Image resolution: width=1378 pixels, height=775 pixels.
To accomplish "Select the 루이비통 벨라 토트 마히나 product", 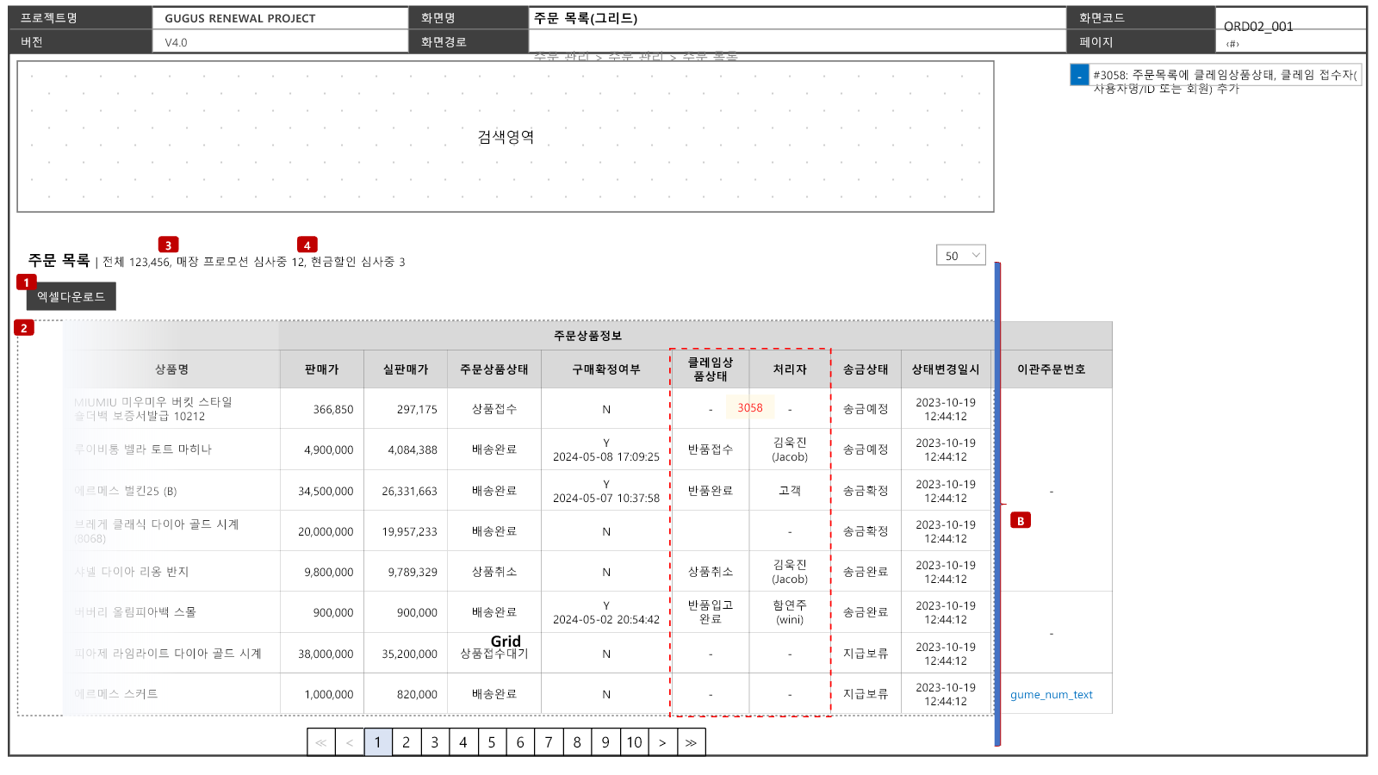I will tap(143, 449).
